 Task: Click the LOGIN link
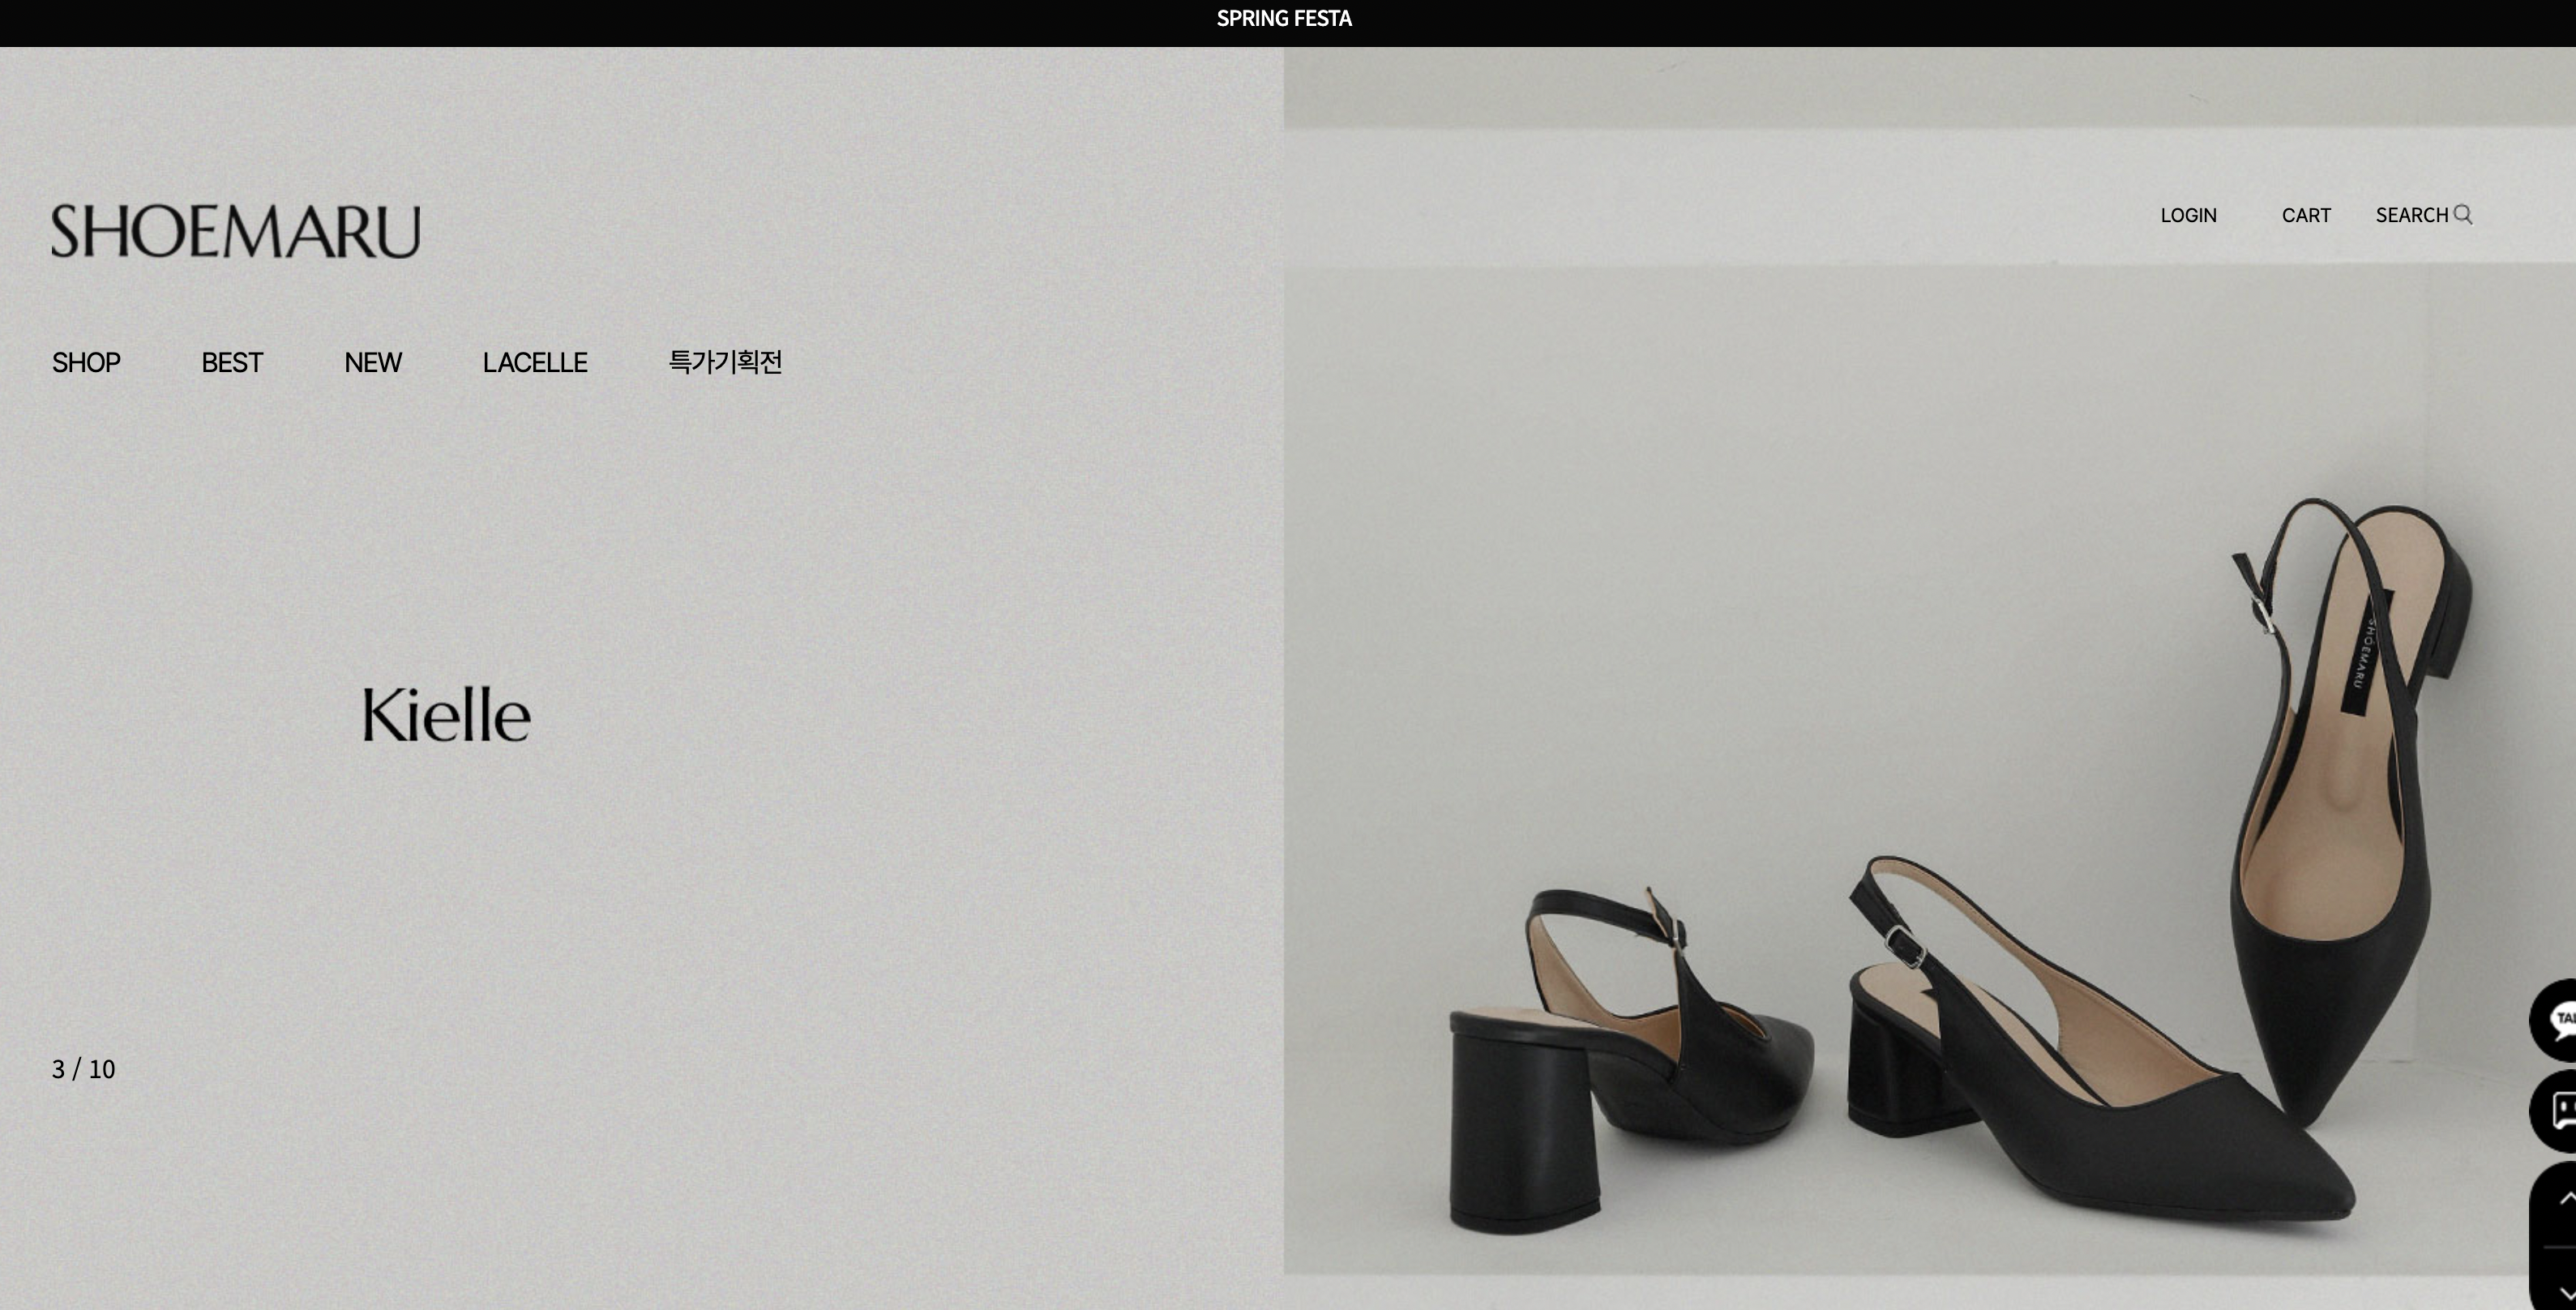[2188, 215]
